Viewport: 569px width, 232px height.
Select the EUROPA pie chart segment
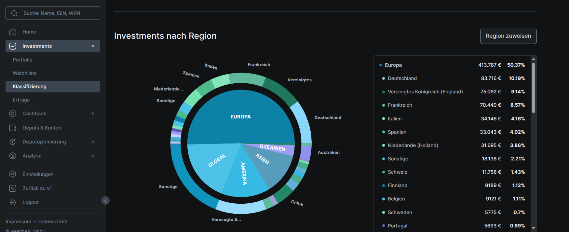[241, 116]
